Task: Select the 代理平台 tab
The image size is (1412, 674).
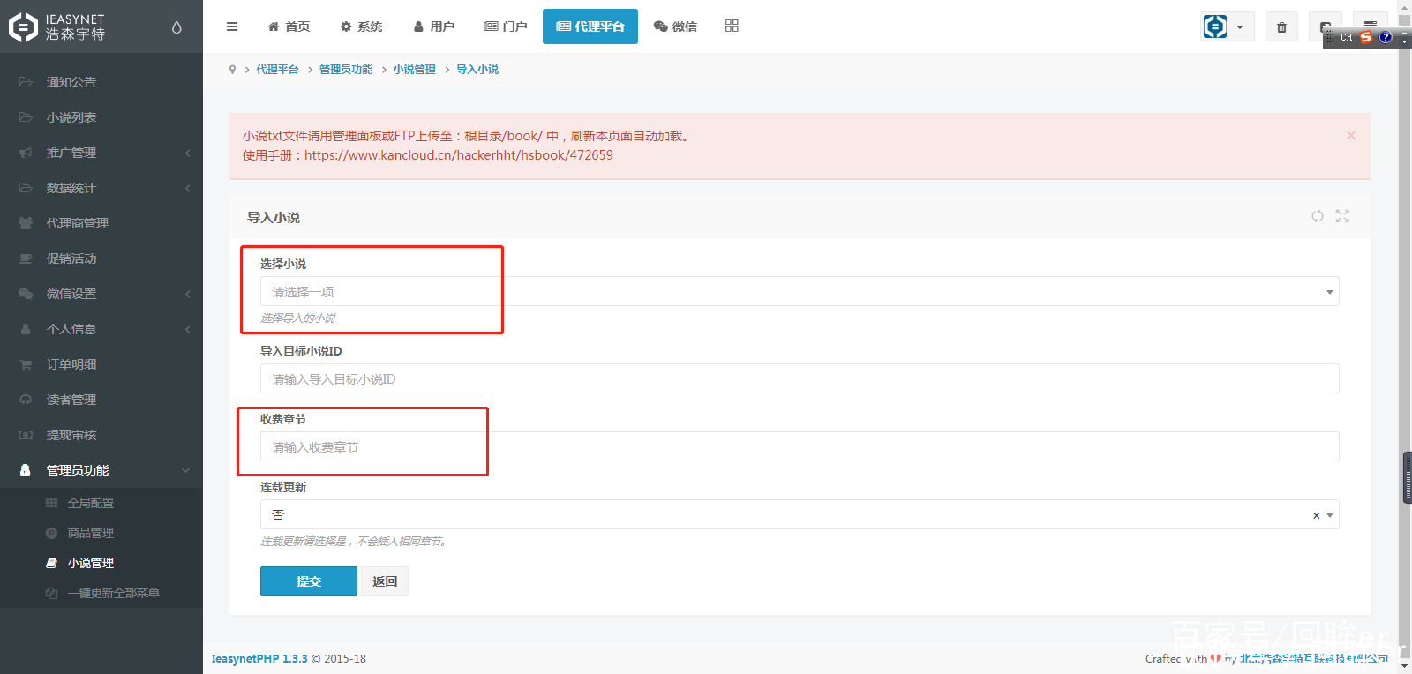Action: (590, 26)
